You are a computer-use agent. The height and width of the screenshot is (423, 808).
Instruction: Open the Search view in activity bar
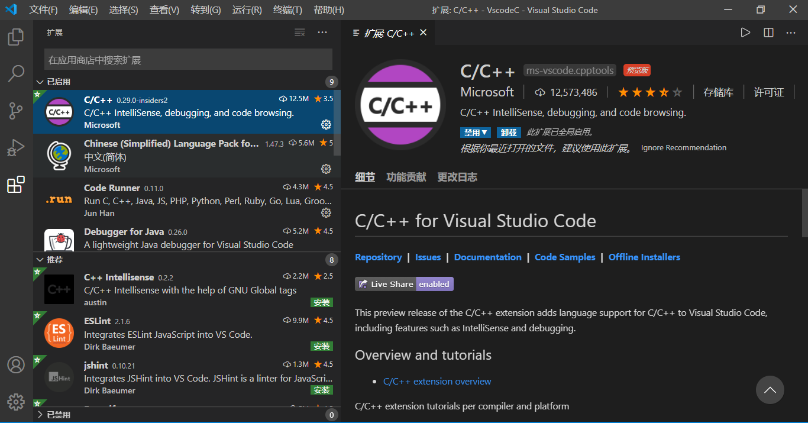pos(16,74)
